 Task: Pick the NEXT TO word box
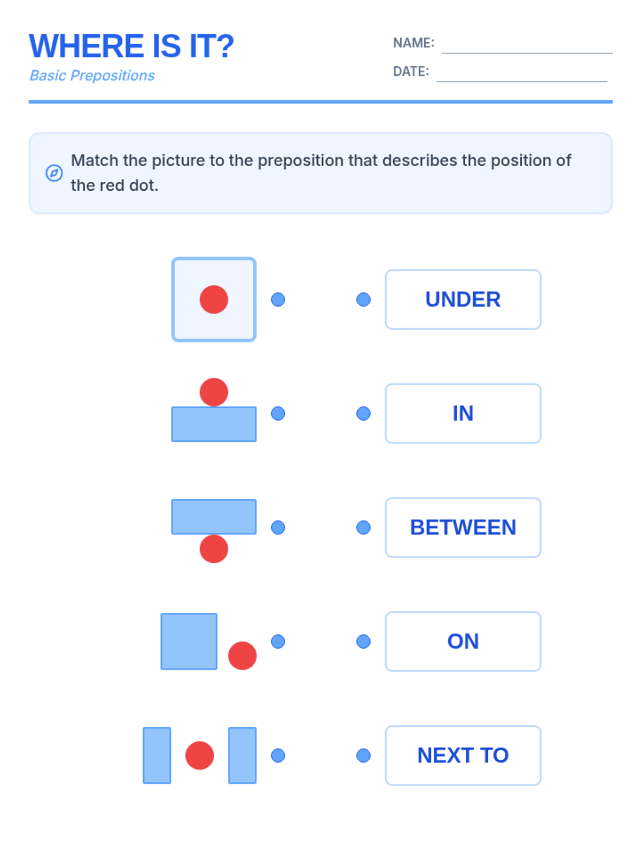click(x=463, y=755)
